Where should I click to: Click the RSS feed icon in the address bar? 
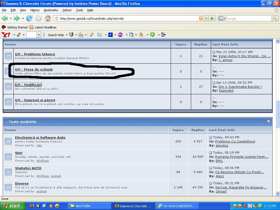point(201,18)
